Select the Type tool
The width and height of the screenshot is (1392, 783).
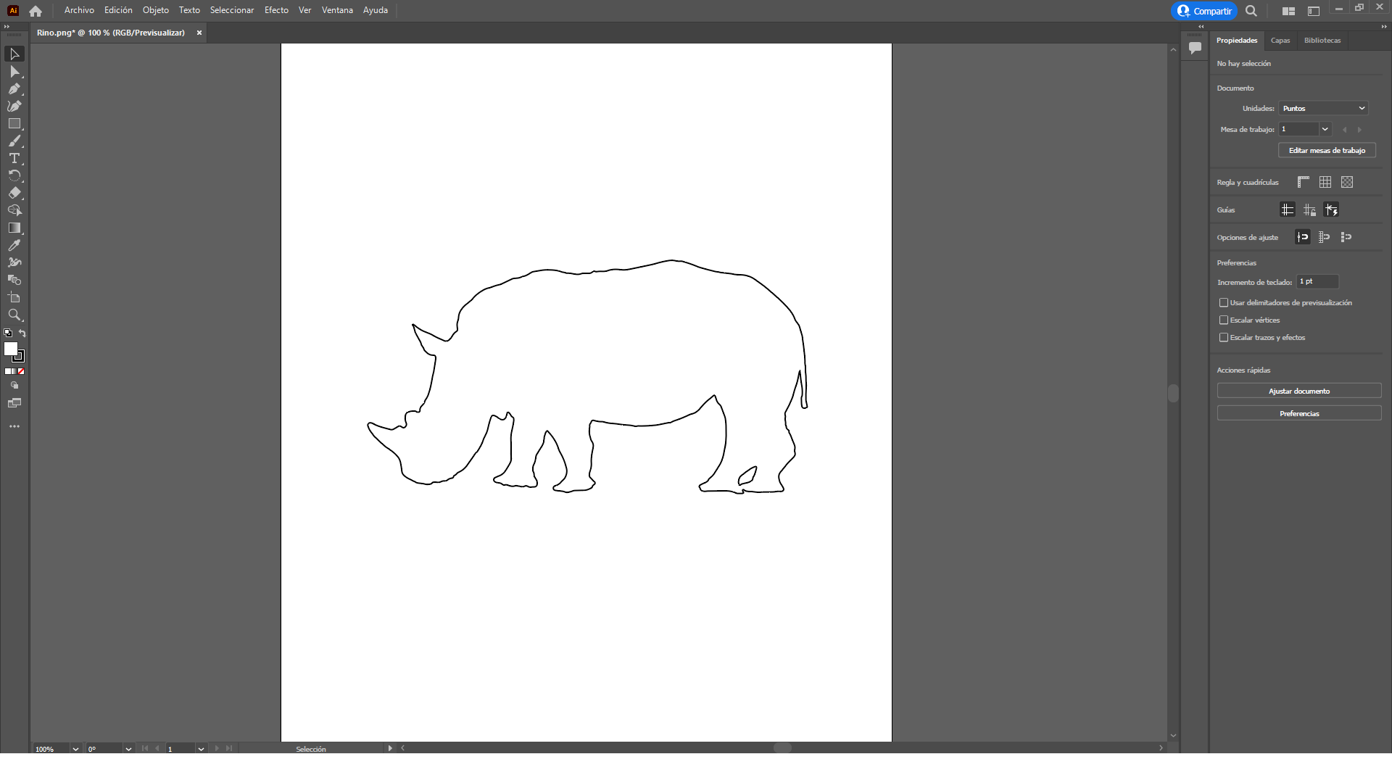pos(14,159)
